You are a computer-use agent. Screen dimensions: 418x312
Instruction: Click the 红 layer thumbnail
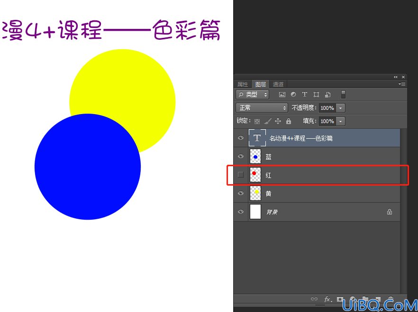(255, 175)
